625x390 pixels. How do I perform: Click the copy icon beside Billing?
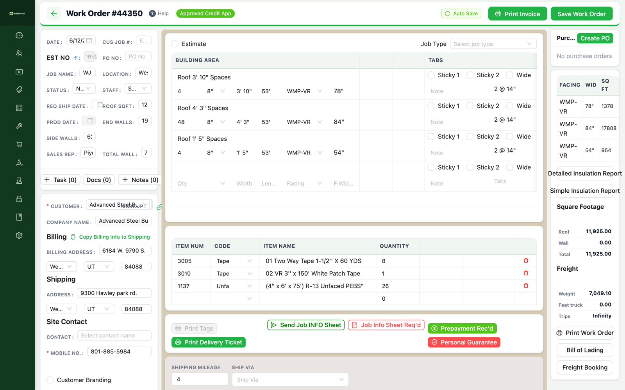pos(73,237)
